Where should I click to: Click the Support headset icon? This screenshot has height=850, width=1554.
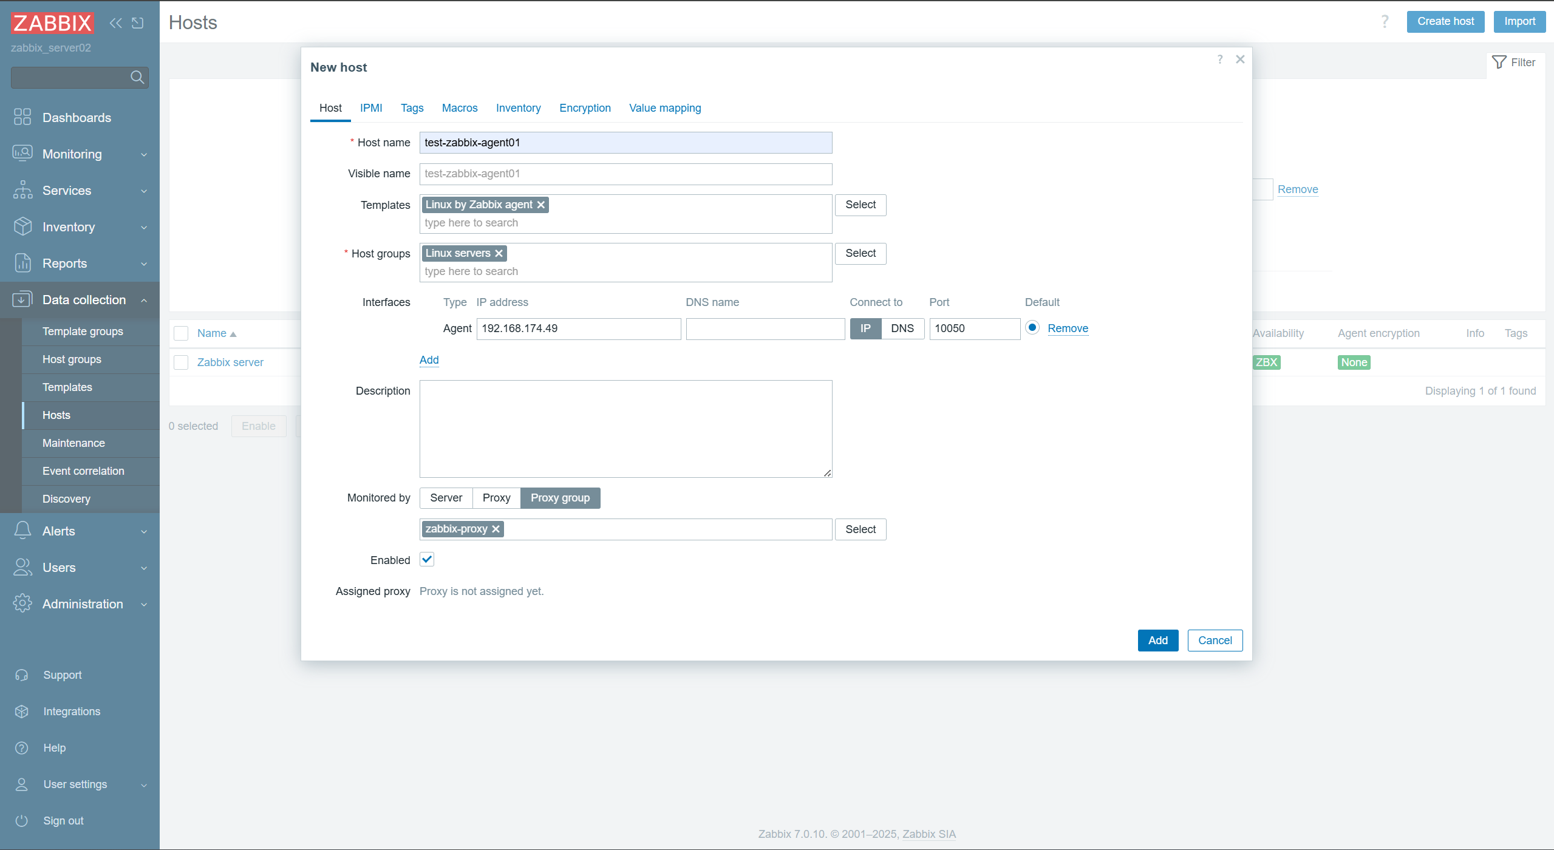[22, 675]
